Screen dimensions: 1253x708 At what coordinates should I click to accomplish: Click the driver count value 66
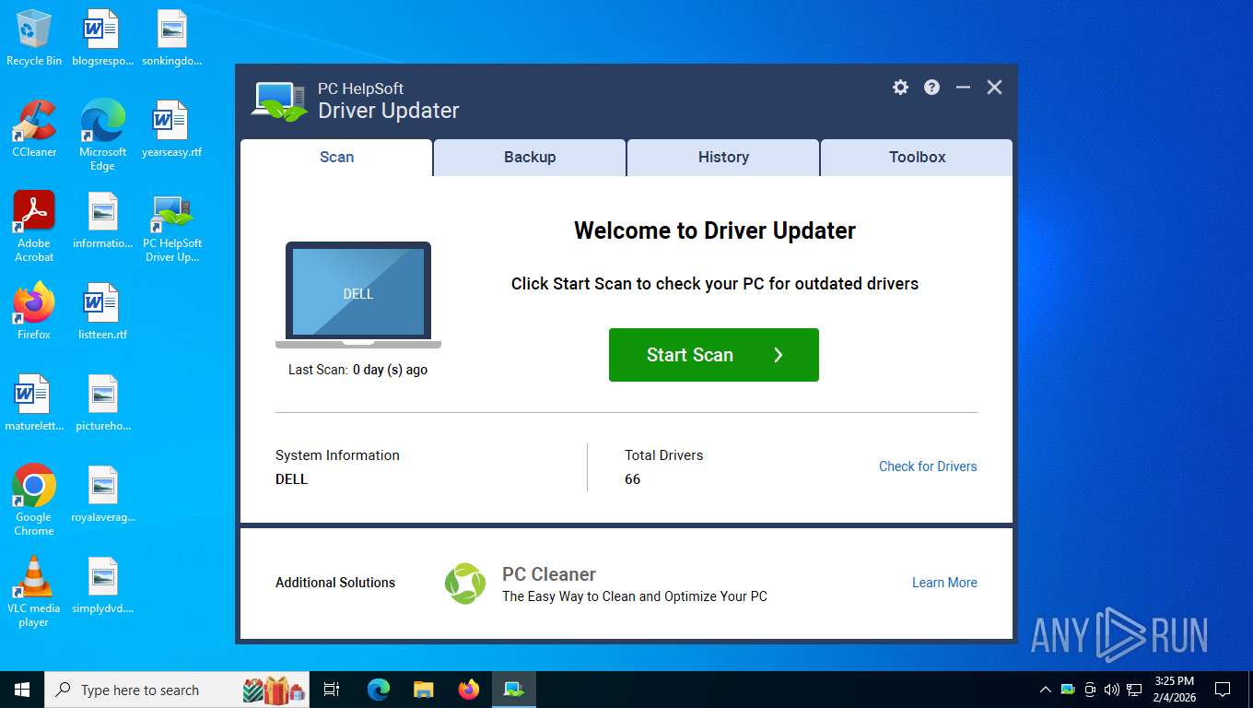click(632, 479)
